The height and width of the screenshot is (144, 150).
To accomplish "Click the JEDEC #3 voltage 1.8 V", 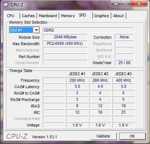I will click(x=123, y=125).
